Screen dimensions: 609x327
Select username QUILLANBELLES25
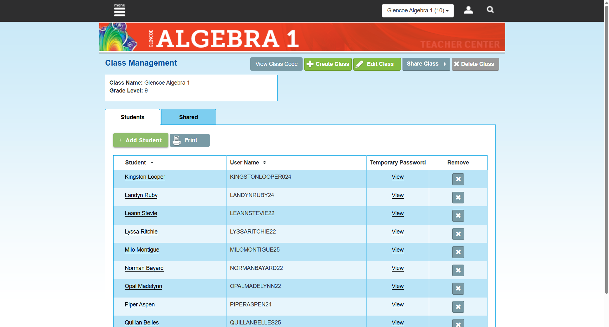tap(255, 323)
